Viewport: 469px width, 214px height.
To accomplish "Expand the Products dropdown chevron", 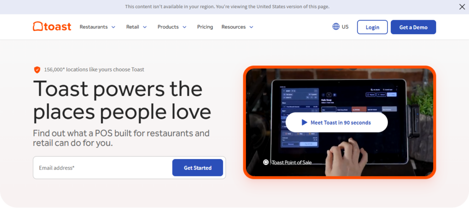I will click(x=185, y=27).
